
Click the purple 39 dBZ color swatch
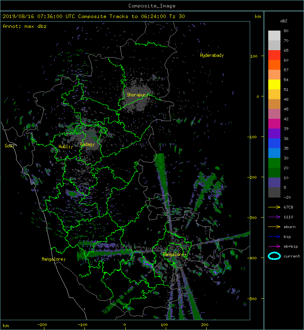click(x=274, y=133)
